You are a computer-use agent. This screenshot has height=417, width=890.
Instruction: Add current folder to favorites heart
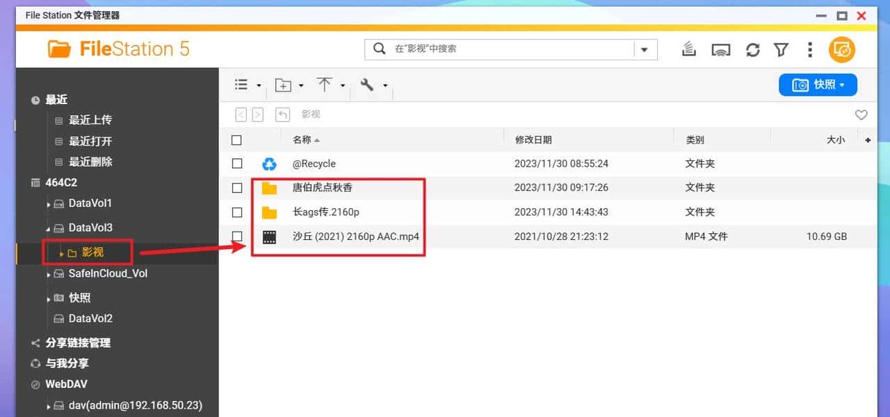click(861, 115)
